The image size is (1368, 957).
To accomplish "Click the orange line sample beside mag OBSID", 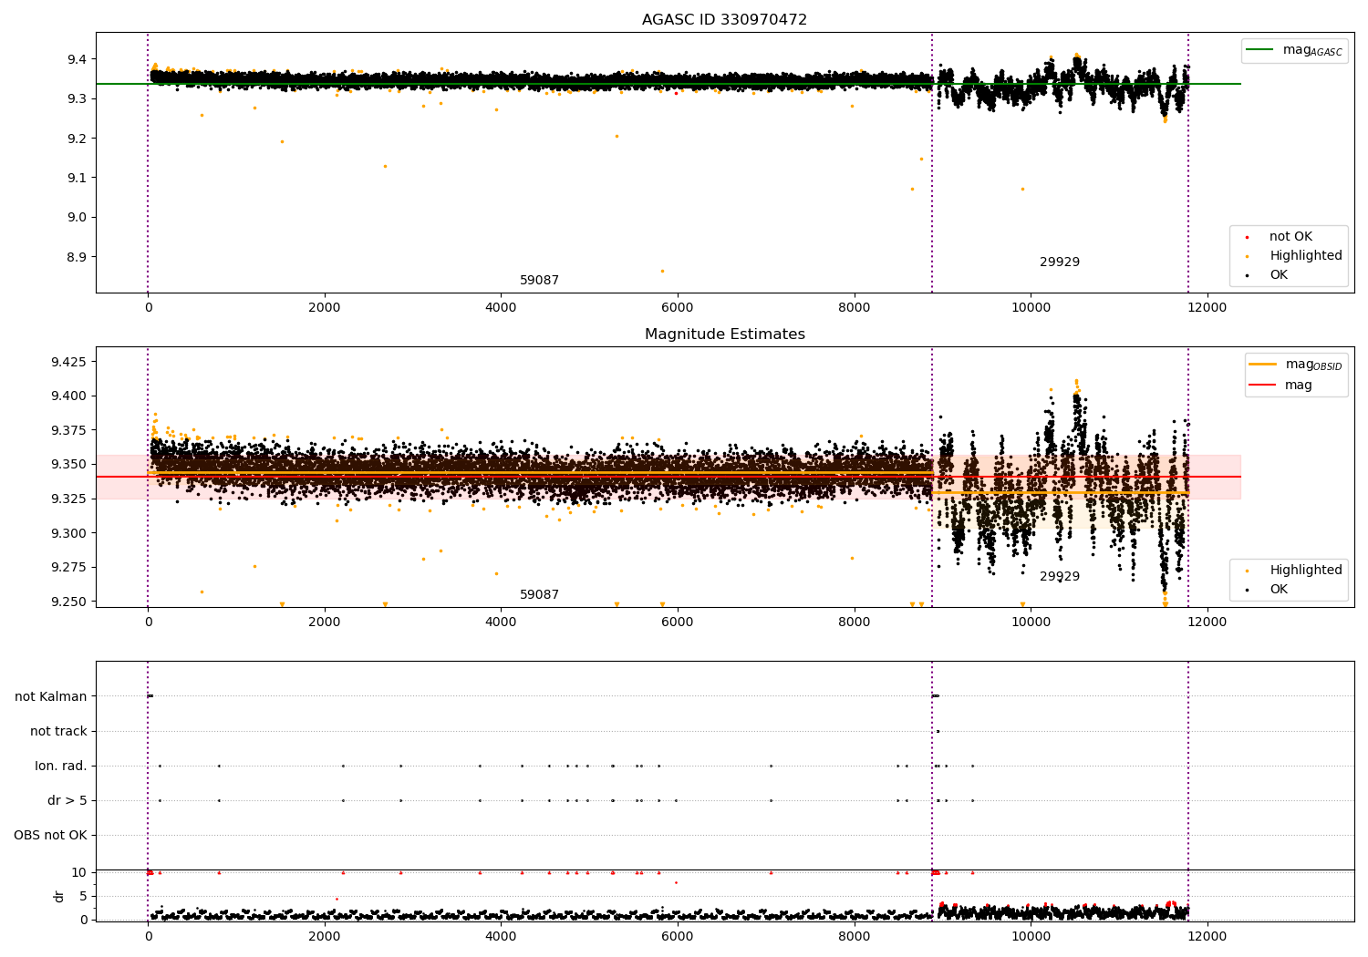I will tap(1262, 365).
